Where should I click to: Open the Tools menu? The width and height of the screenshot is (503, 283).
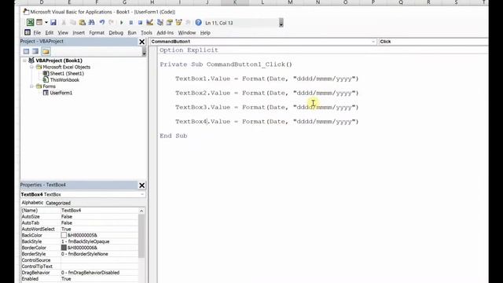[146, 33]
